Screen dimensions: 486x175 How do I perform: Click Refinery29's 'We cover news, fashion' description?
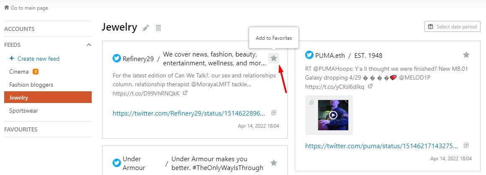click(214, 59)
